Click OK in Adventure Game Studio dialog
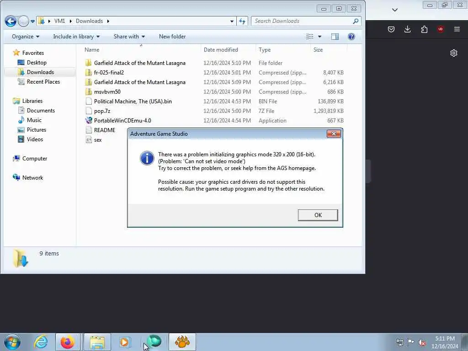 click(318, 215)
